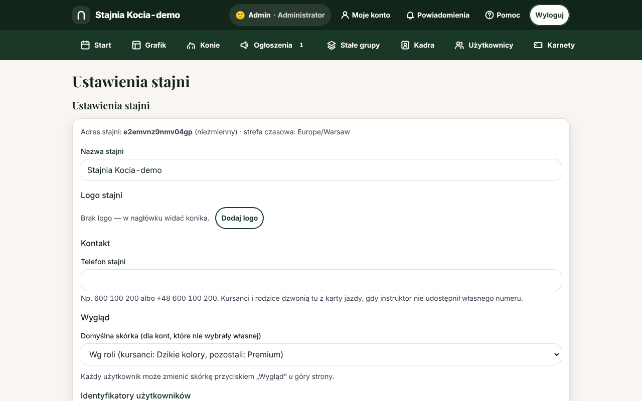The image size is (642, 401).
Task: Click the horse icon for Konie
Action: (191, 45)
